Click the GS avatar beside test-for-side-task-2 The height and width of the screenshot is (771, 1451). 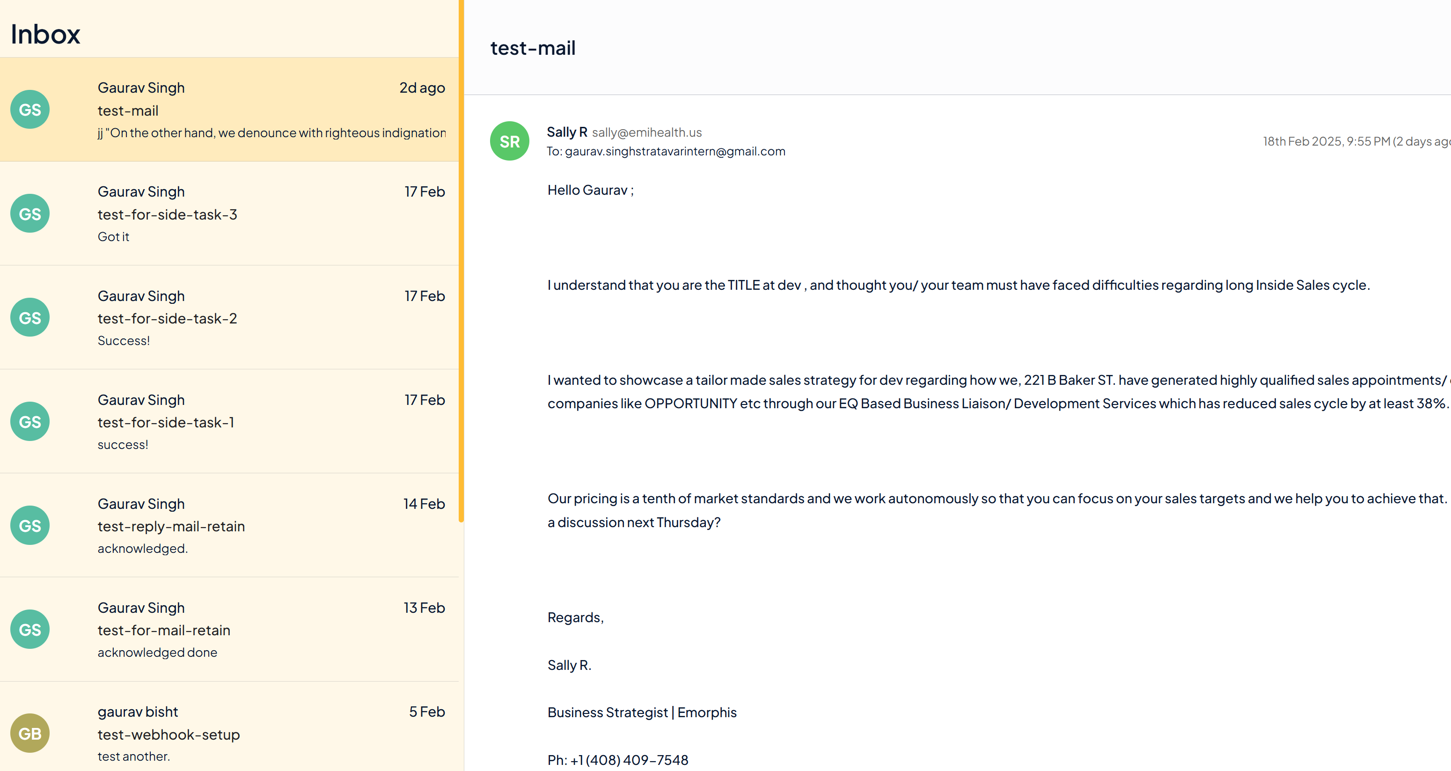pos(30,318)
